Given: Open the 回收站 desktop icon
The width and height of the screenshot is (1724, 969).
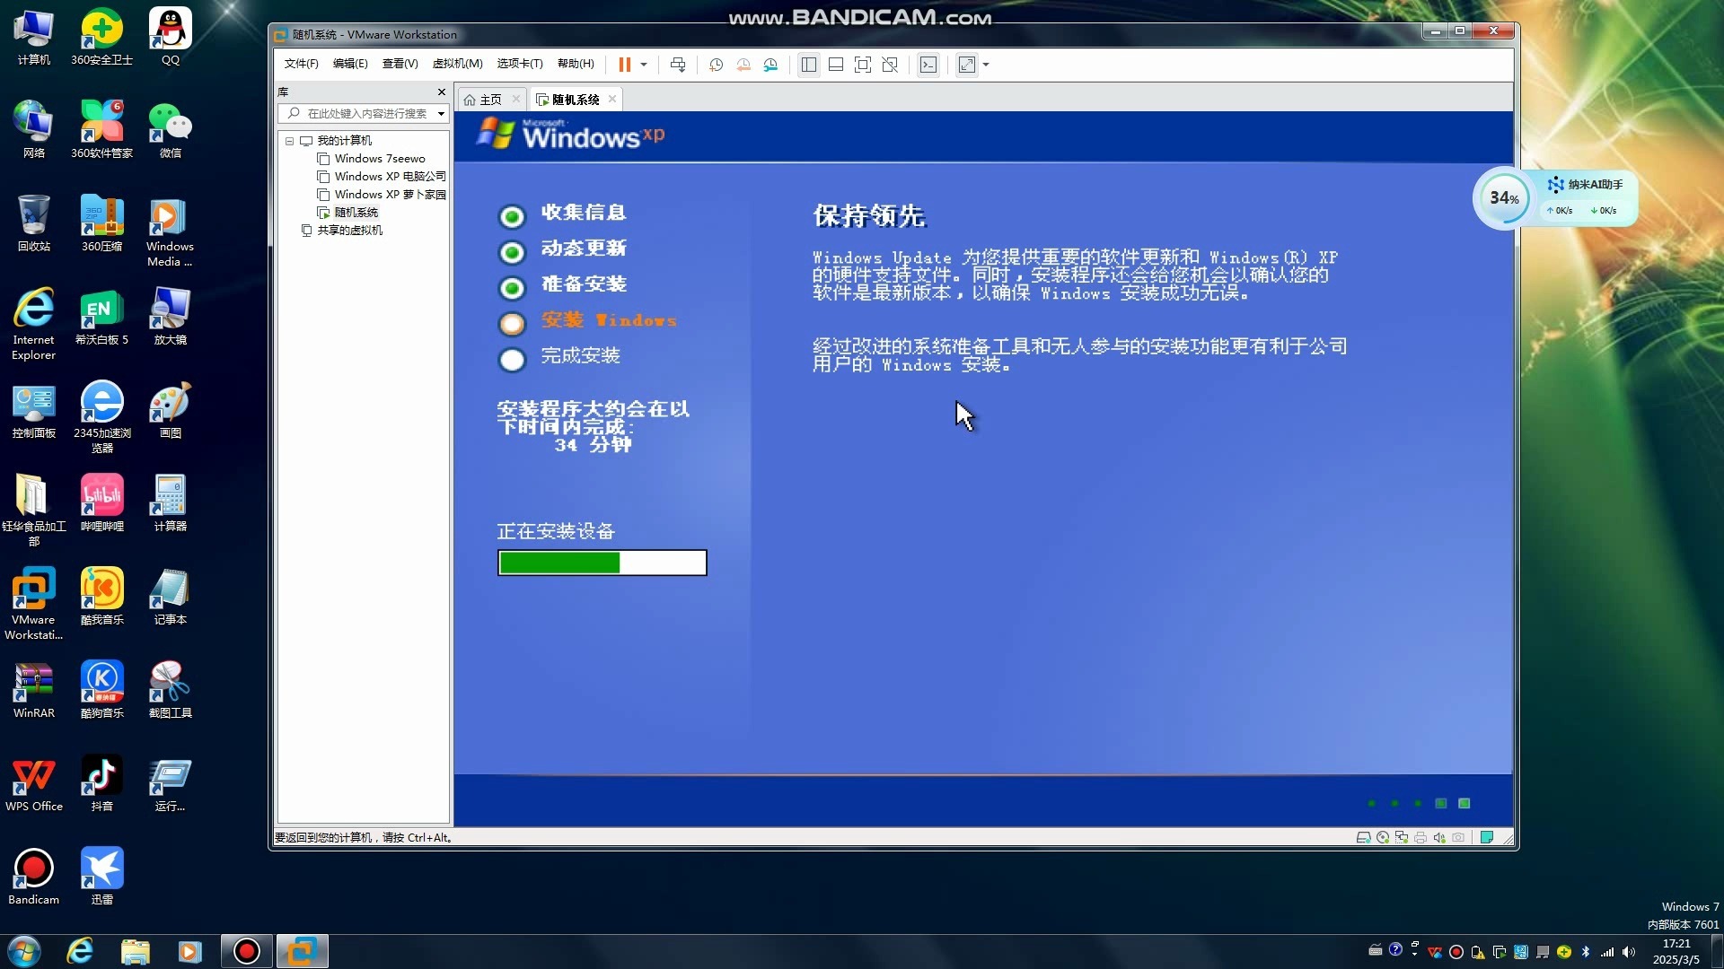Looking at the screenshot, I should coord(34,223).
